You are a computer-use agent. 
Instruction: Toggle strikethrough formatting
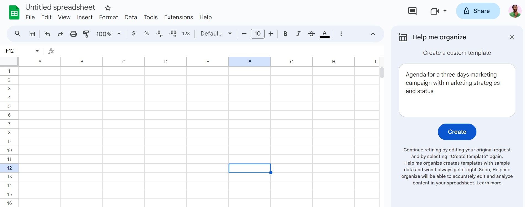[311, 34]
